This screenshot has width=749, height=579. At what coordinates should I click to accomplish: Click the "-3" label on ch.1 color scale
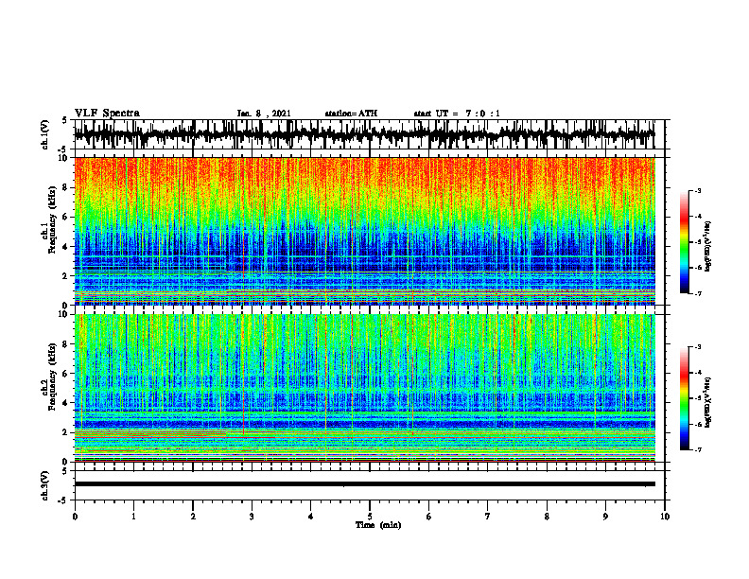click(697, 191)
